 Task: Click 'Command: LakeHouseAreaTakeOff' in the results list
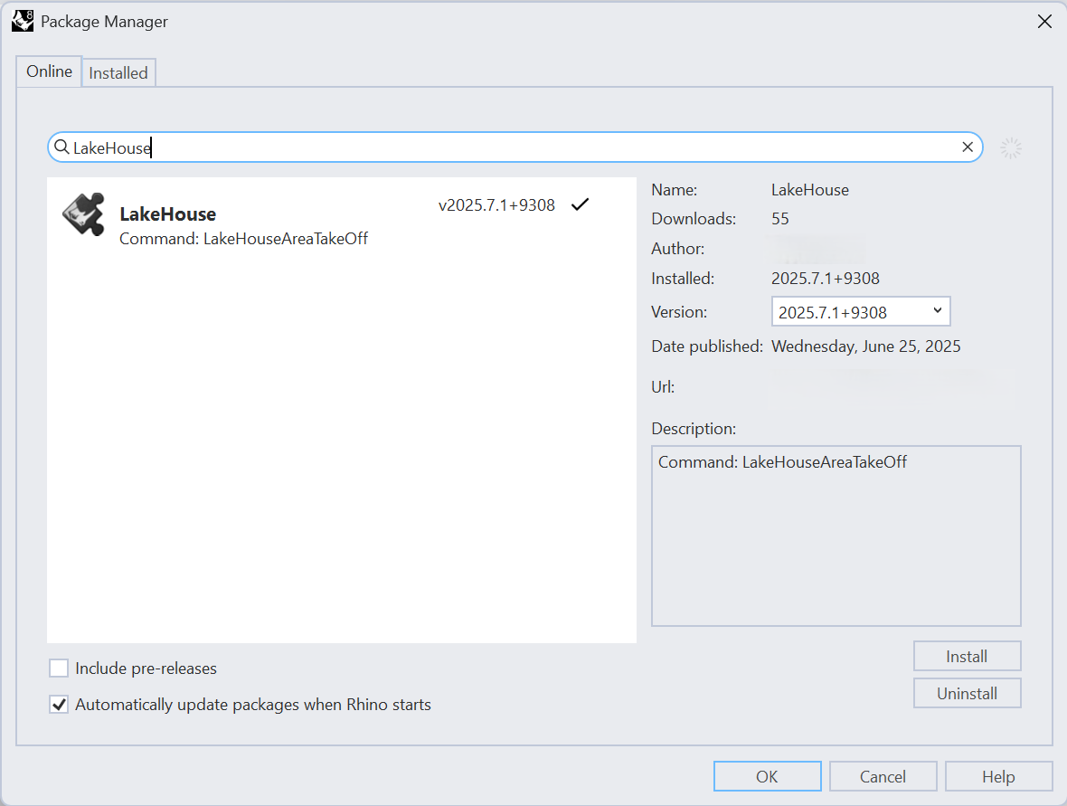point(243,238)
